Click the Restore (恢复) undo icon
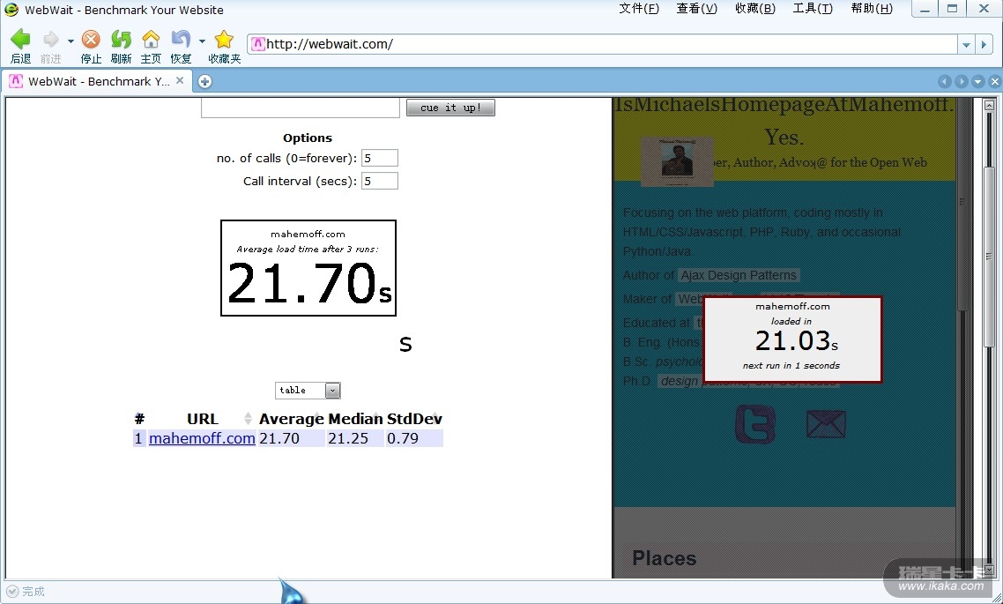This screenshot has width=1003, height=604. pyautogui.click(x=181, y=40)
